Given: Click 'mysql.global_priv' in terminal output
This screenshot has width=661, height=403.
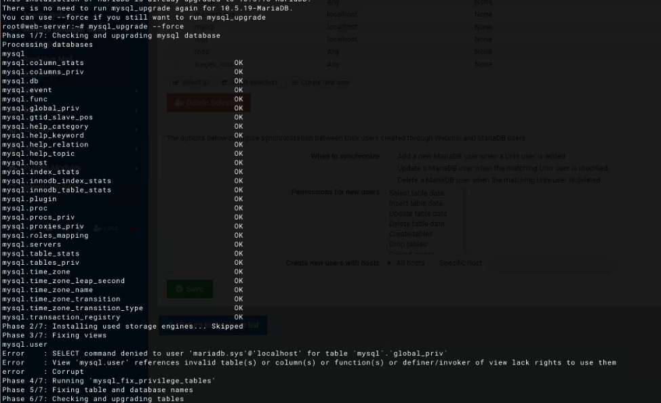Looking at the screenshot, I should 41,108.
